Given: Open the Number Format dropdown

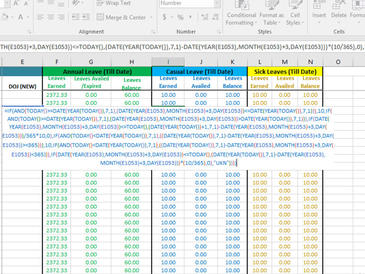Looking at the screenshot, I should click(217, 3).
